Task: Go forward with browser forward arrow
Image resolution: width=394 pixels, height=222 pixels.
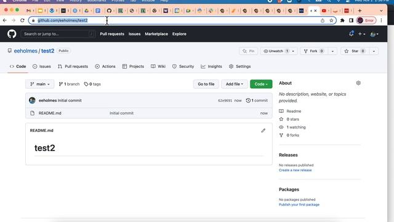Action: (x=14, y=20)
